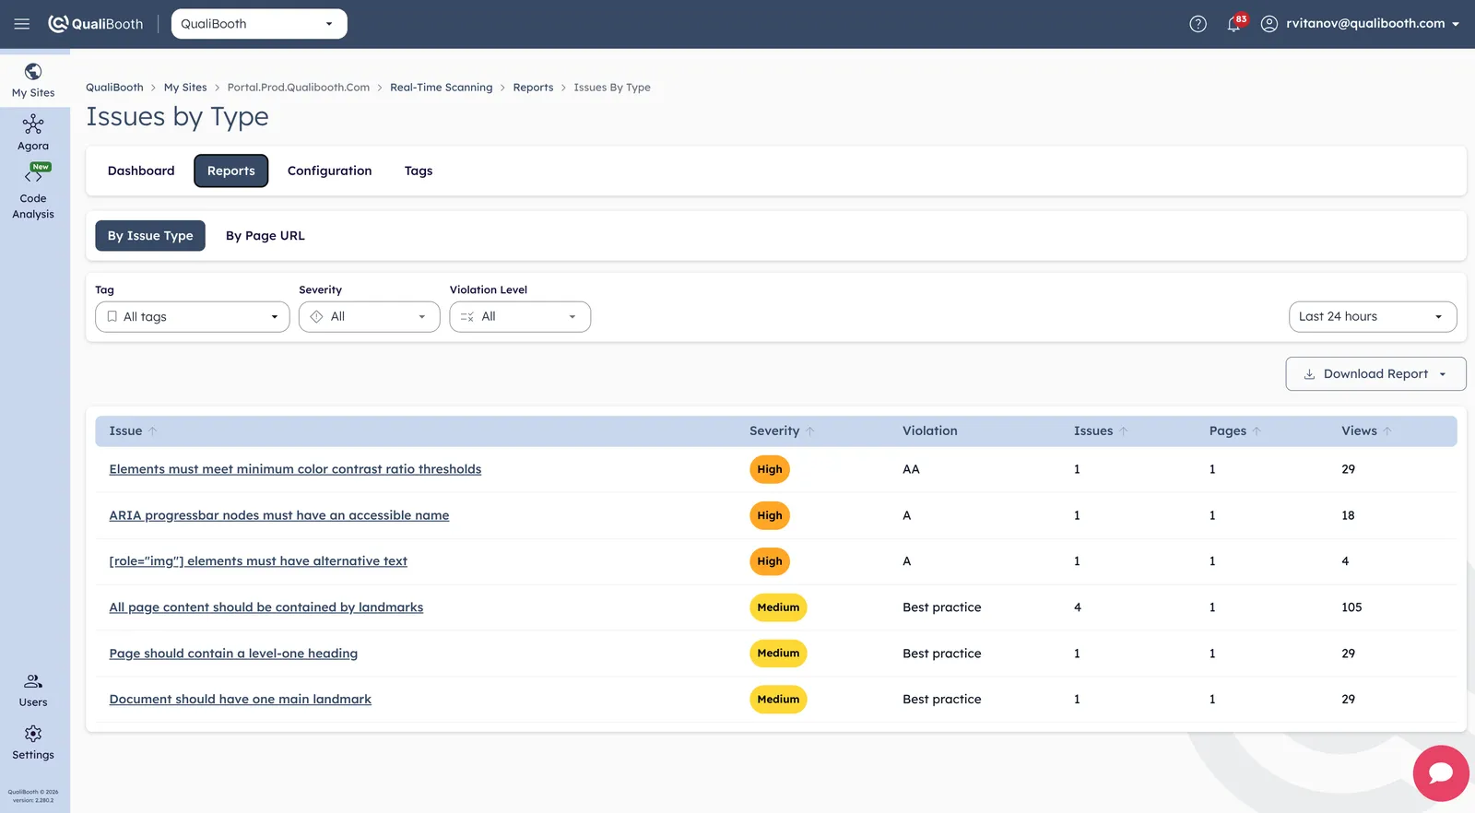
Task: Open the level-one heading issue
Action: coord(233,654)
